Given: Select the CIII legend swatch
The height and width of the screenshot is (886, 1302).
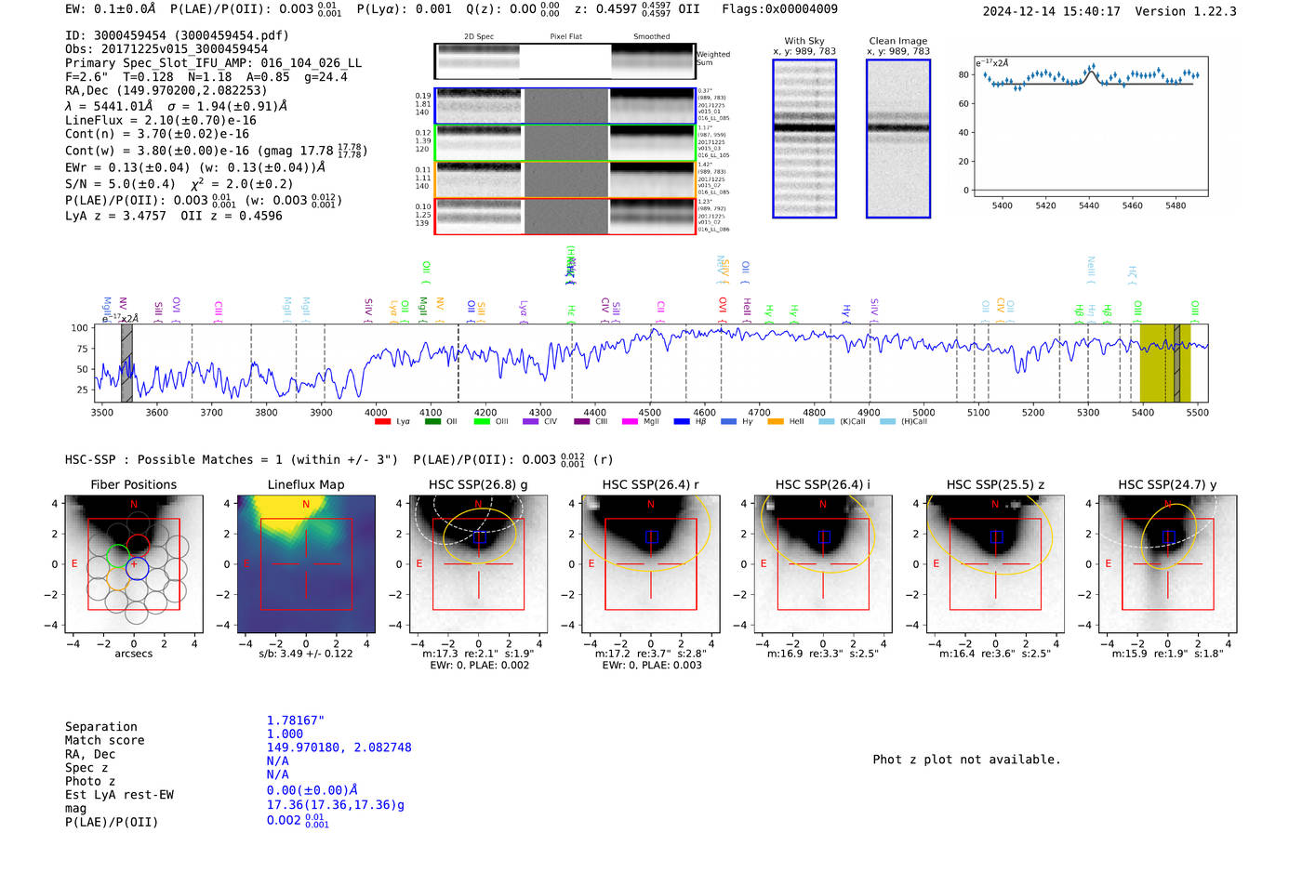Looking at the screenshot, I should click(582, 422).
